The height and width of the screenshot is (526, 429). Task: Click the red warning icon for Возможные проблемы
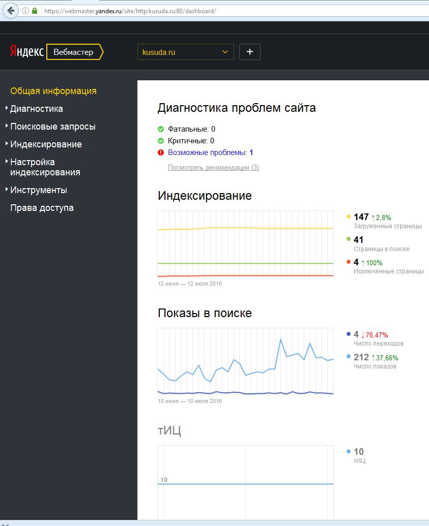(161, 152)
